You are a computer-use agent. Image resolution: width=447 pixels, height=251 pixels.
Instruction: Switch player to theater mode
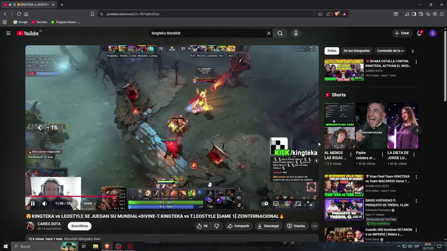298,204
